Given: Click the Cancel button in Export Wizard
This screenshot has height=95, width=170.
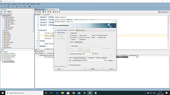Looking at the screenshot, I should tap(111, 69).
